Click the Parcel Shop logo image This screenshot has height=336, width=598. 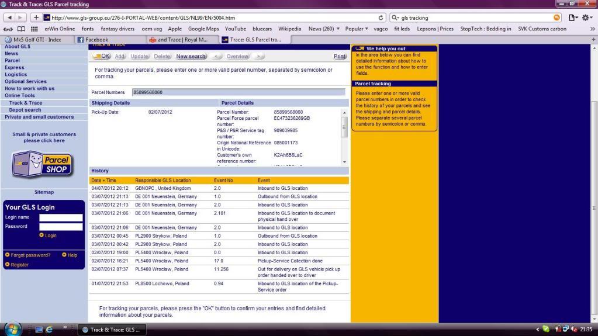click(43, 164)
